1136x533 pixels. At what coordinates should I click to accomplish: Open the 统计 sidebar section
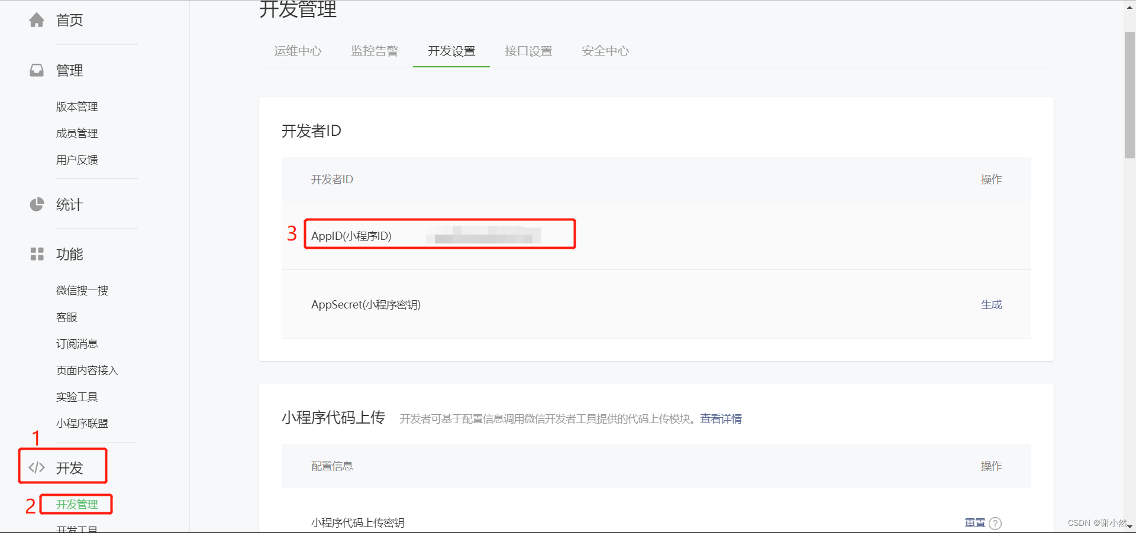click(69, 204)
